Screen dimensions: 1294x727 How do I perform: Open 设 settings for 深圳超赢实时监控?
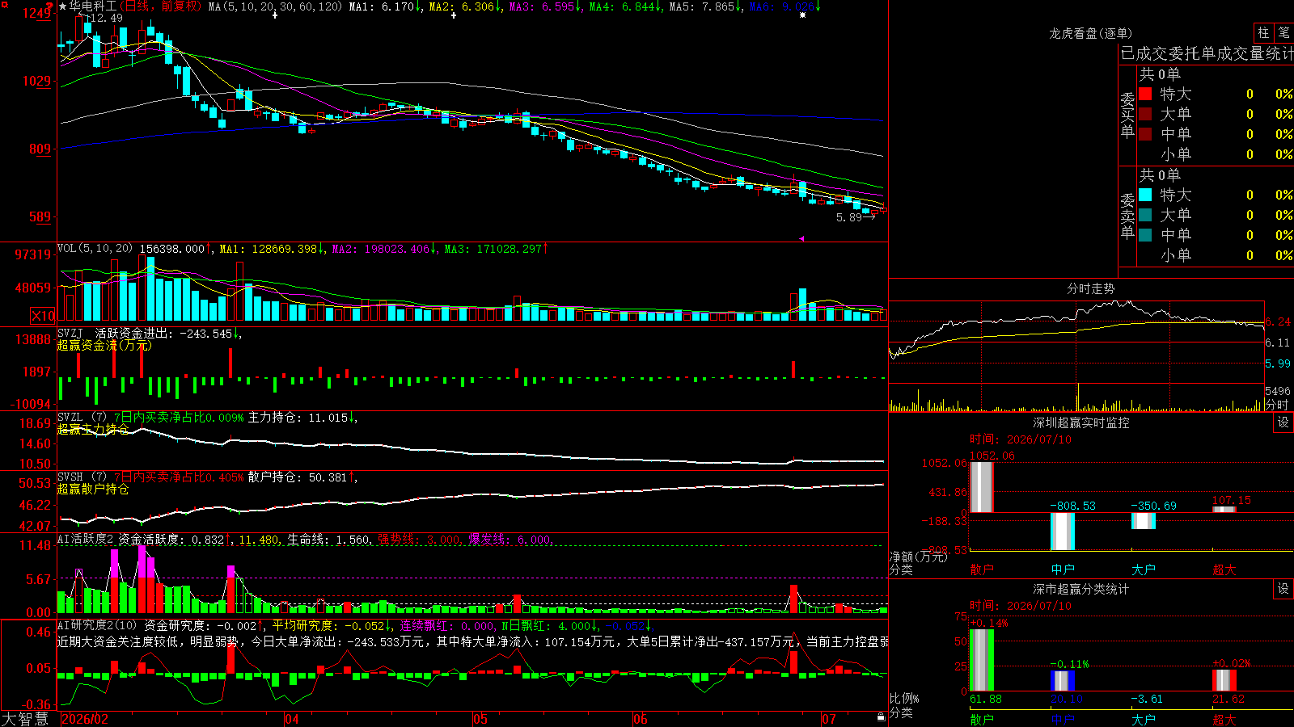pyautogui.click(x=1283, y=422)
